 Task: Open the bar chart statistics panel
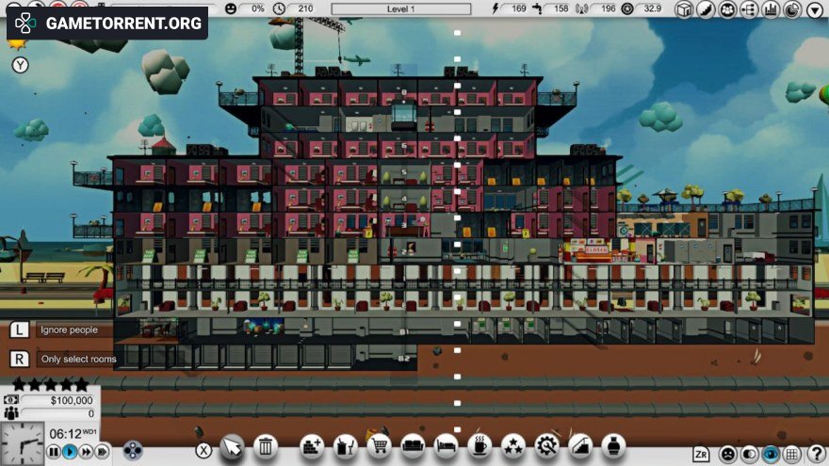click(771, 9)
